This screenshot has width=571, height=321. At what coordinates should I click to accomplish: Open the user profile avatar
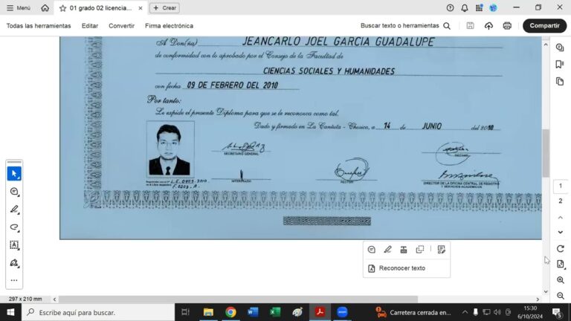[494, 7]
